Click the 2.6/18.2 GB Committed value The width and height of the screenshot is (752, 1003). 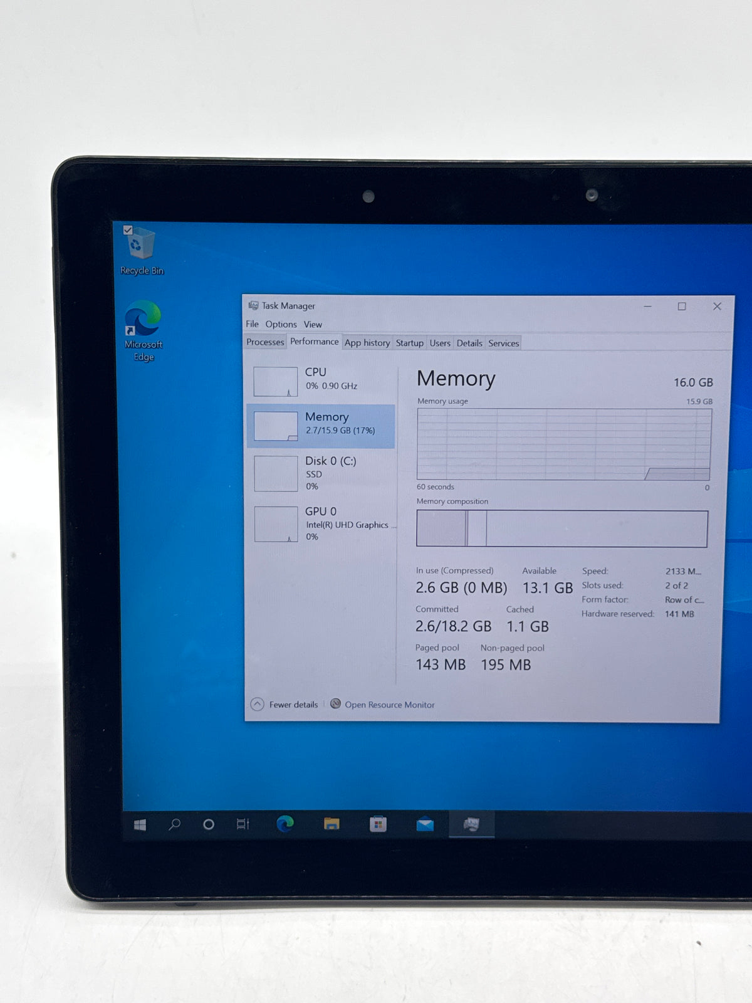(453, 626)
